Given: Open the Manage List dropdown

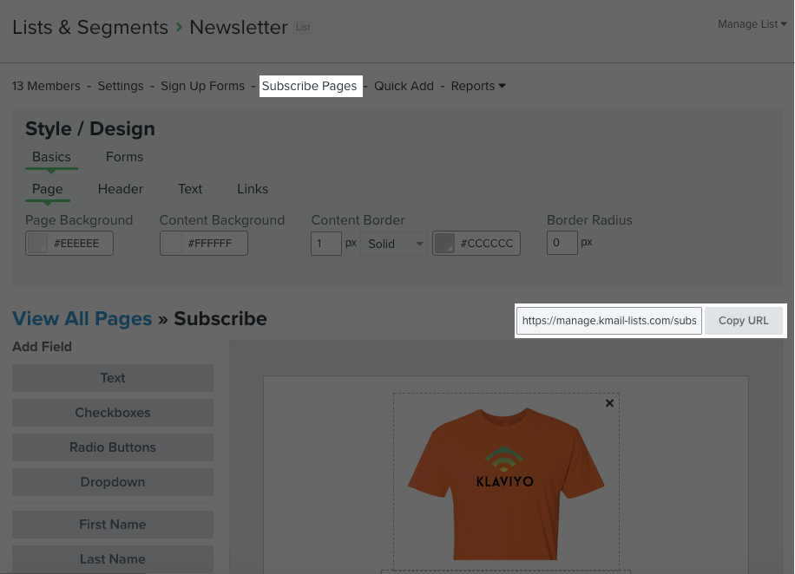Looking at the screenshot, I should pos(752,24).
